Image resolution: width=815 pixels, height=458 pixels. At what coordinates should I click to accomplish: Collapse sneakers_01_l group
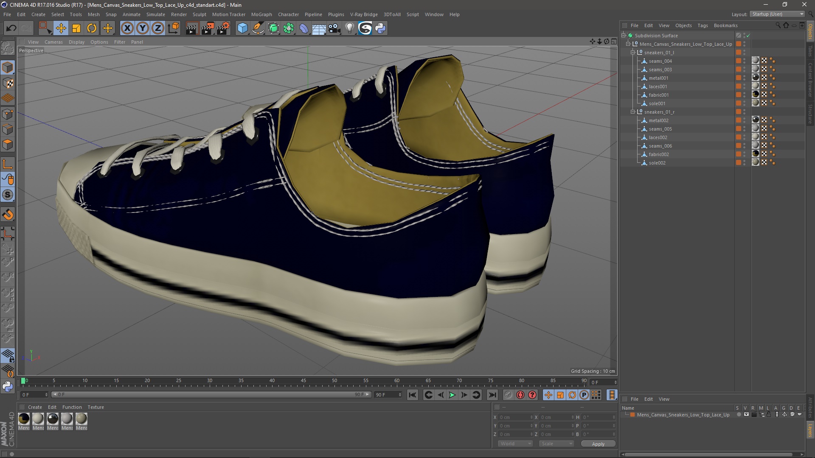coord(633,52)
